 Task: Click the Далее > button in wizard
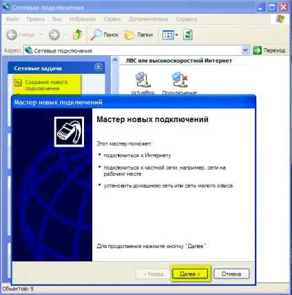[190, 274]
